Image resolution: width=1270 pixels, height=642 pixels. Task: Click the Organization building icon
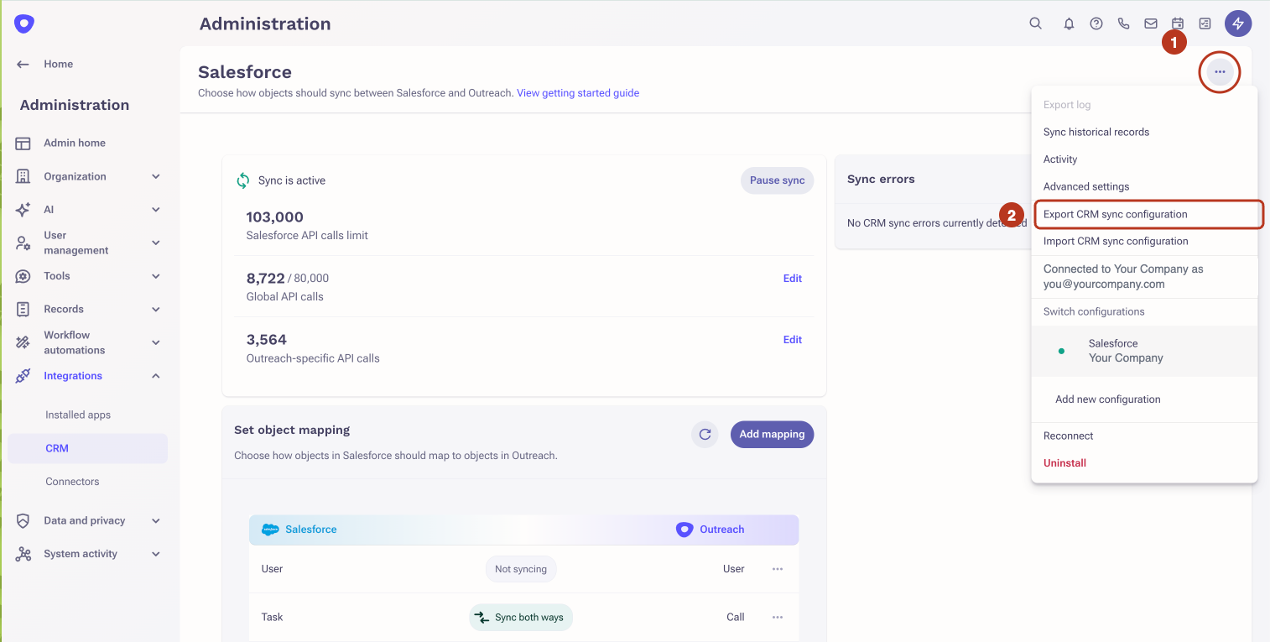click(x=23, y=176)
